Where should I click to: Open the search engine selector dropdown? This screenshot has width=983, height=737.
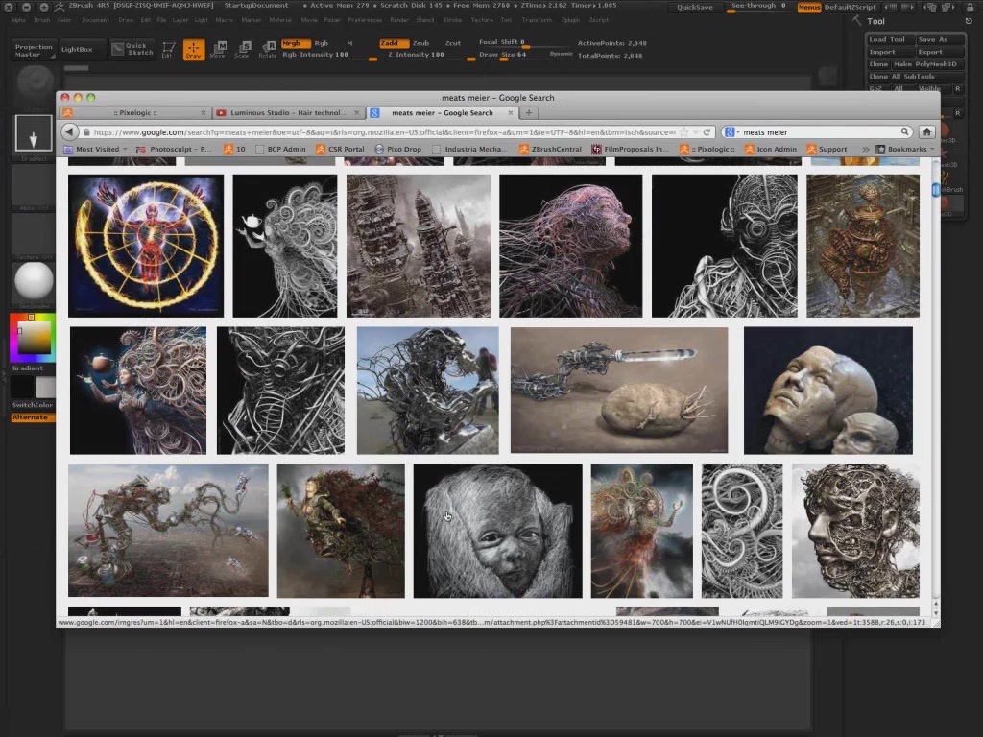[x=731, y=131]
